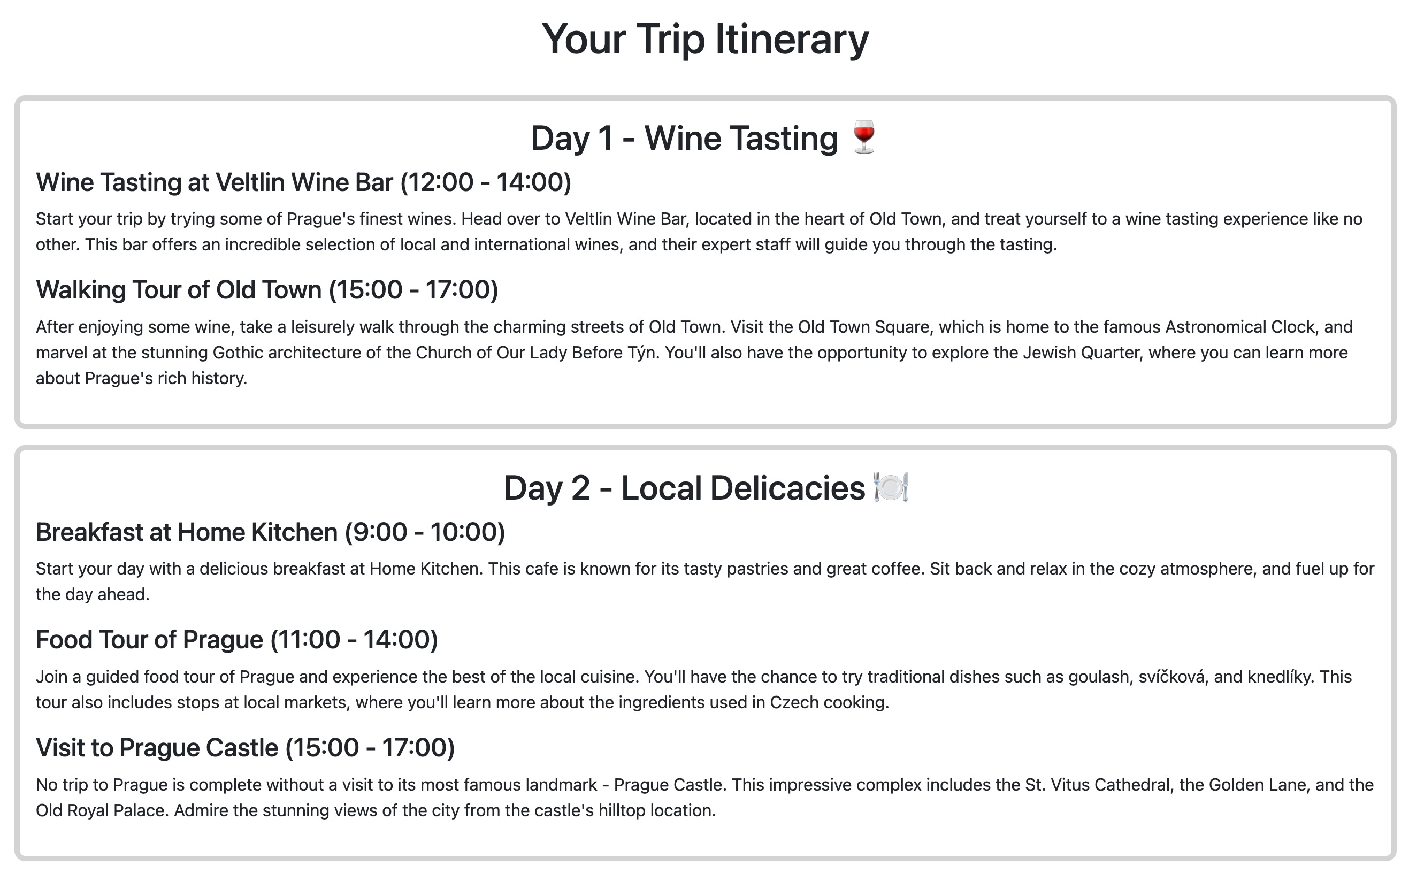The height and width of the screenshot is (873, 1409).
Task: Click Visit to Prague Castle heading
Action: (x=246, y=747)
